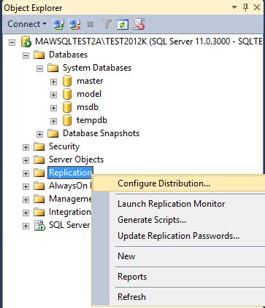
Task: Click the Server Objects folder icon
Action: (39, 159)
